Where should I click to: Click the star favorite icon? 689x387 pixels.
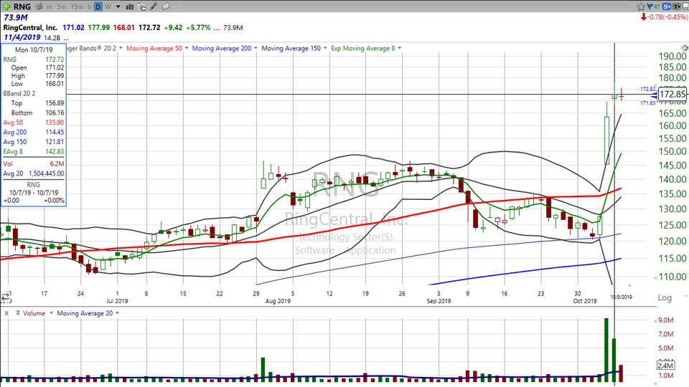642,6
